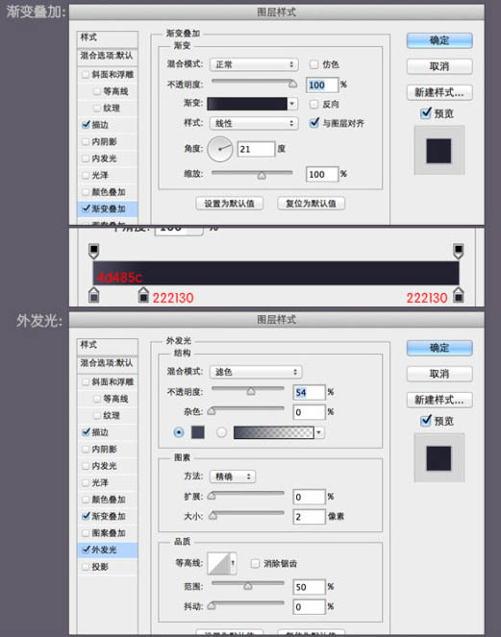Select rightmost color stop labeled 222130
The image size is (501, 637).
pos(459,295)
